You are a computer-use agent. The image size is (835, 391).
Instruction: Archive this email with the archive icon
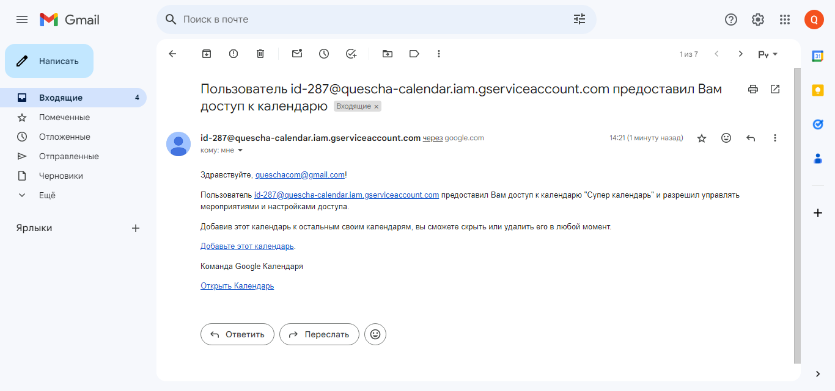[x=207, y=54]
